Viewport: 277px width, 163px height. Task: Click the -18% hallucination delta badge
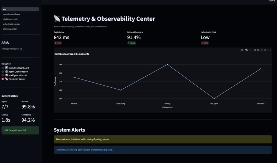pyautogui.click(x=204, y=43)
